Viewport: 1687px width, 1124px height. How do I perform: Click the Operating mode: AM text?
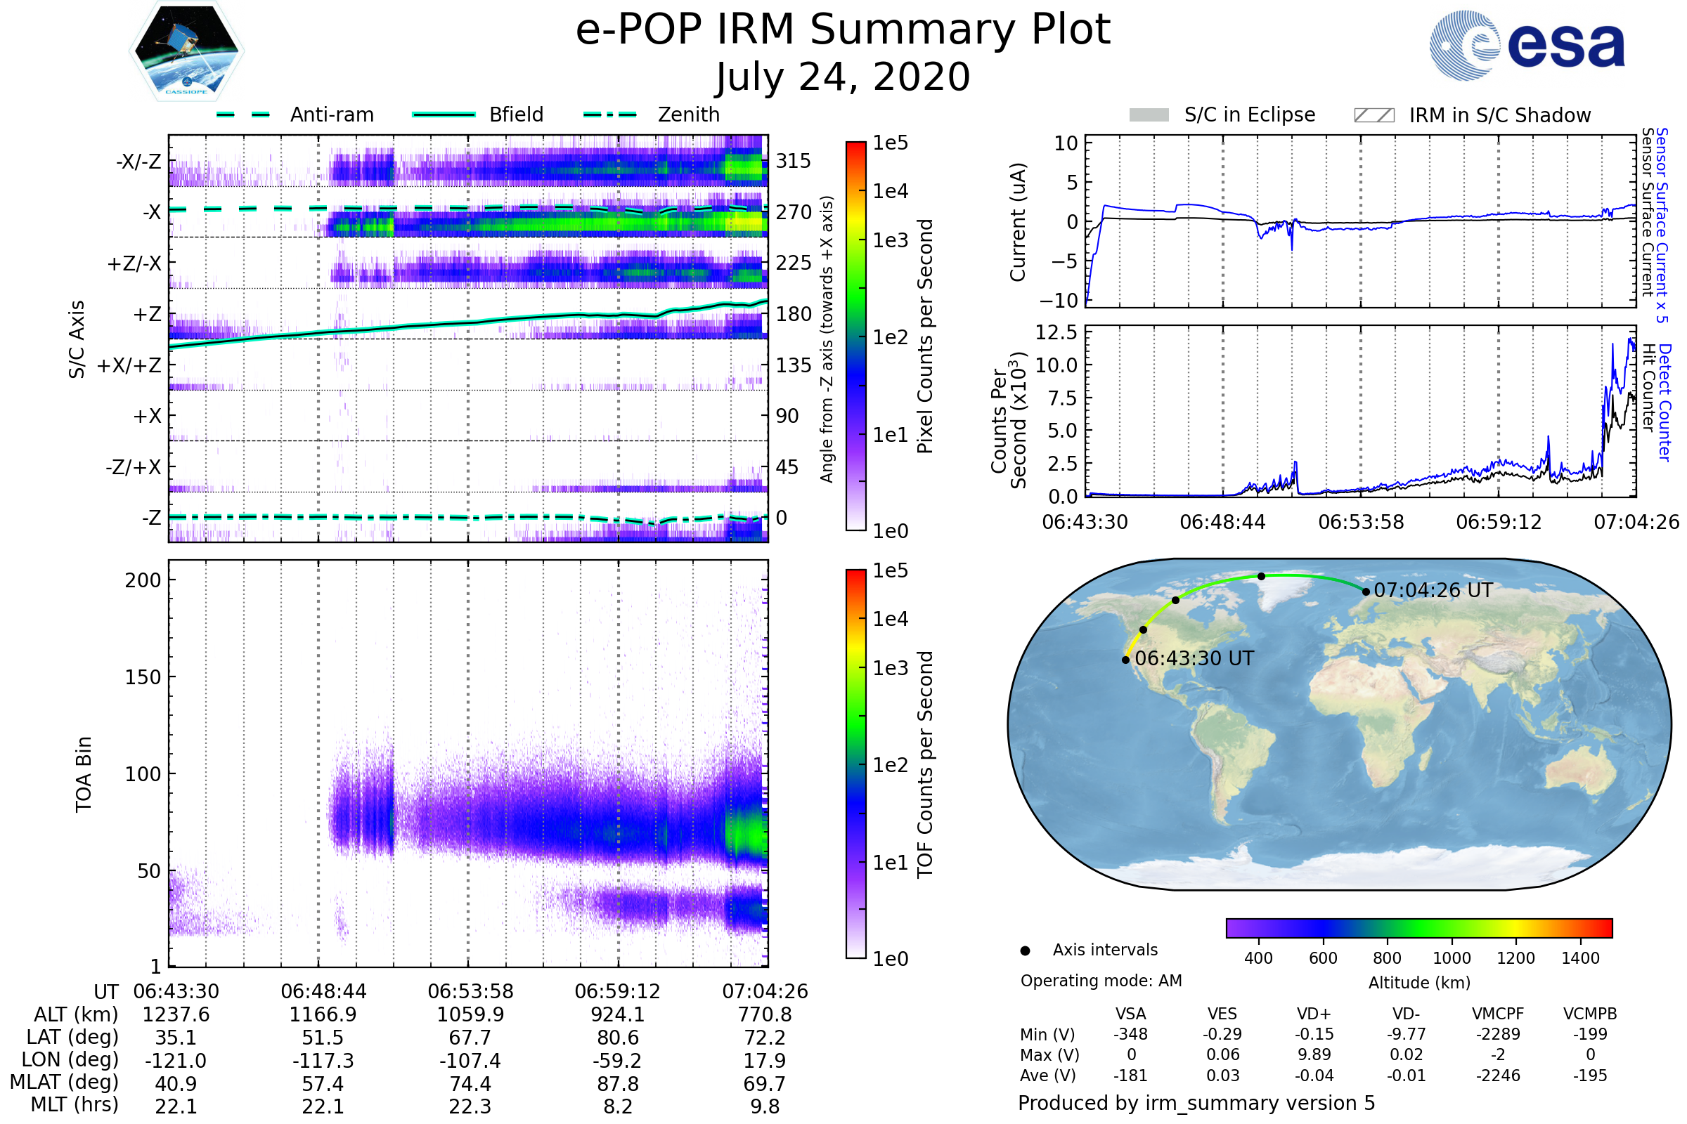tap(1101, 981)
